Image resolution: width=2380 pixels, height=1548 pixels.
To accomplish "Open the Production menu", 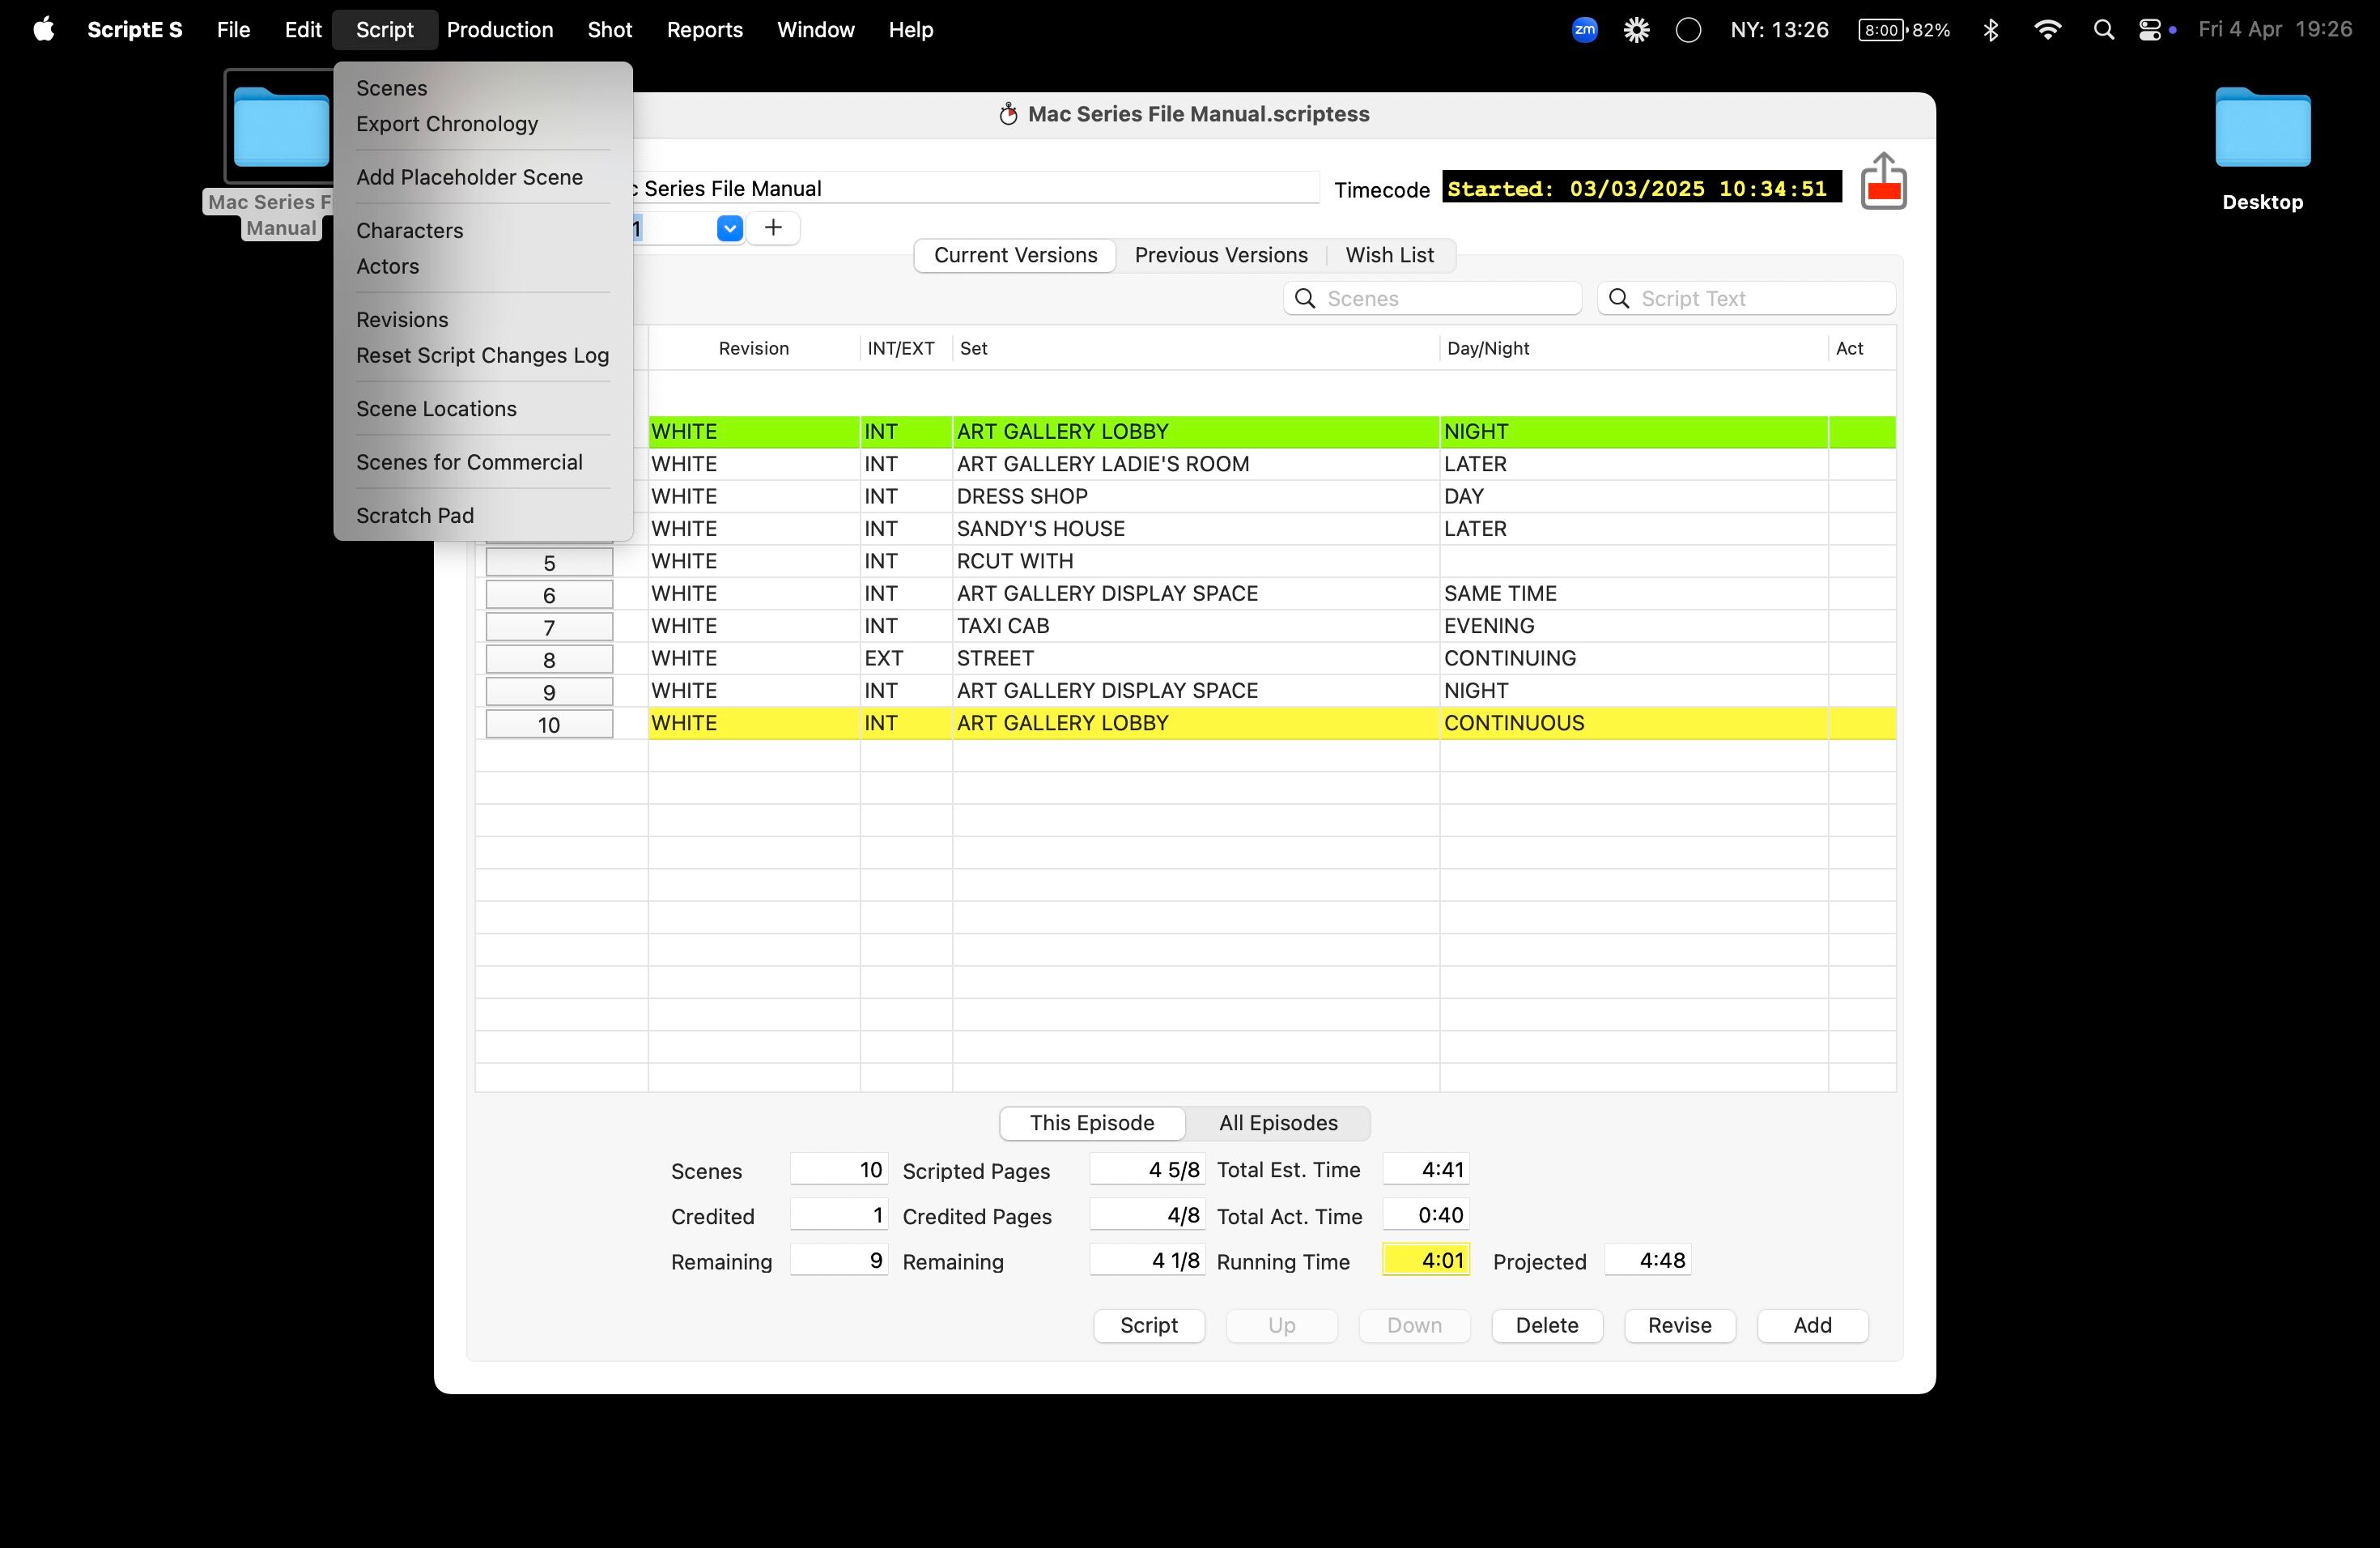I will 499,30.
